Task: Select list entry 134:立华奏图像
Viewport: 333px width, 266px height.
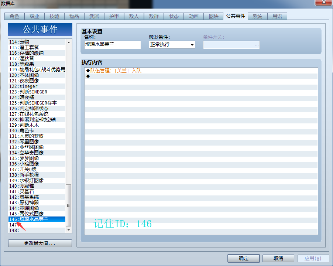Action: point(37,153)
